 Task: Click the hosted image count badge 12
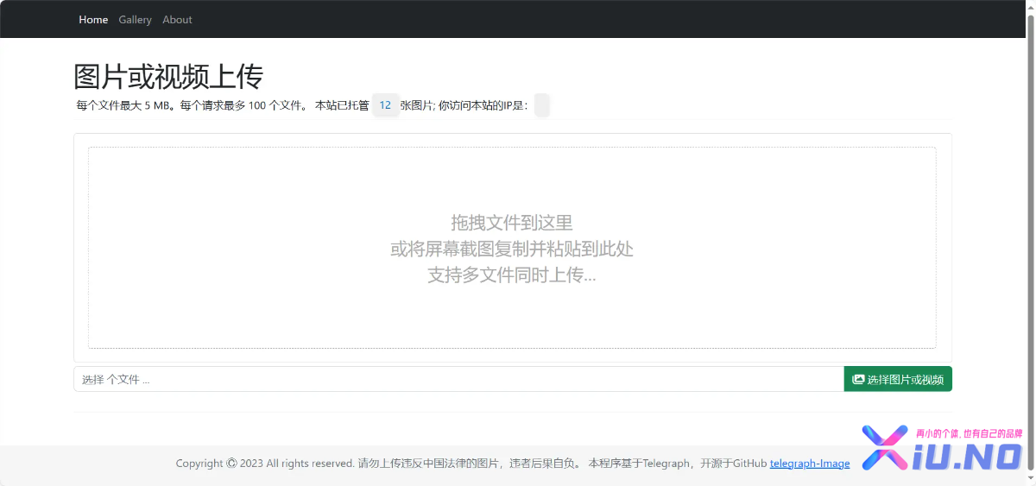(x=385, y=105)
